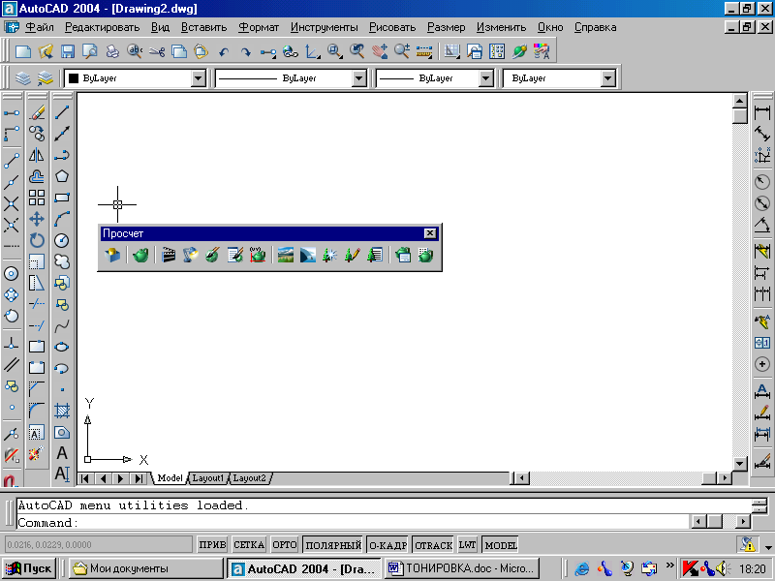
Task: Toggle LWT lineweight display
Action: (x=467, y=545)
